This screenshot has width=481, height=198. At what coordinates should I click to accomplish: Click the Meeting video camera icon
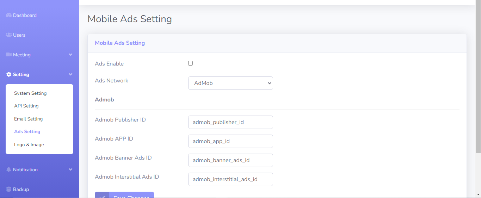pos(9,55)
